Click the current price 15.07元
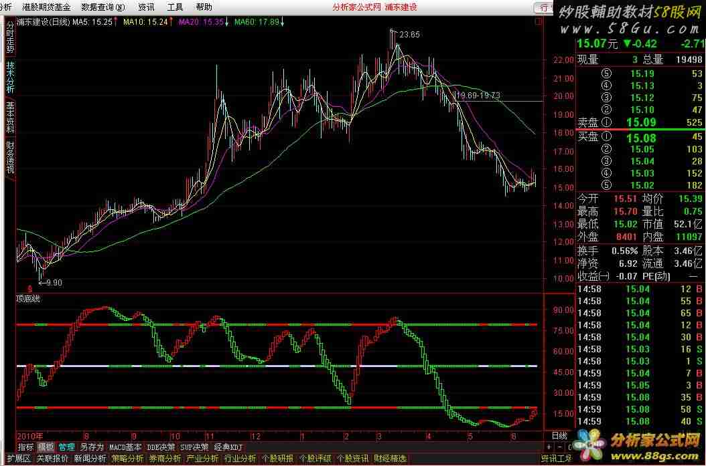The image size is (706, 466). click(597, 43)
